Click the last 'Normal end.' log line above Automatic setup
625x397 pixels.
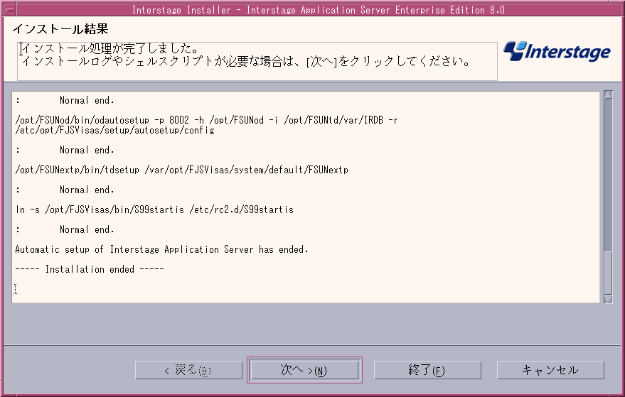coord(87,230)
